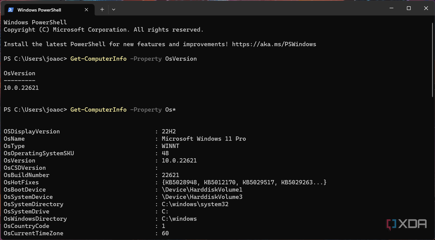Minimize the terminal window
The height and width of the screenshot is (240, 435).
pos(391,8)
